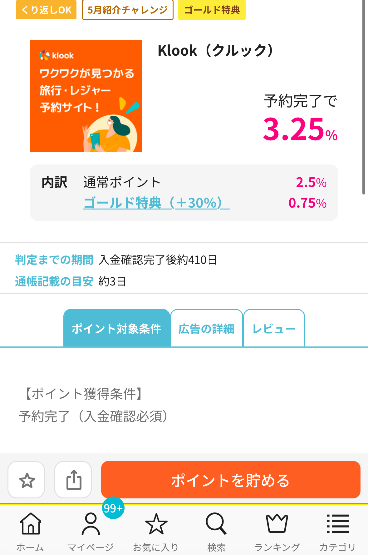The height and width of the screenshot is (555, 368).
Task: Tap the くり返しOK tag
Action: coord(46,10)
